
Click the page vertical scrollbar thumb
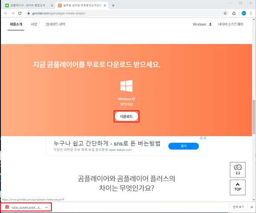[254, 117]
